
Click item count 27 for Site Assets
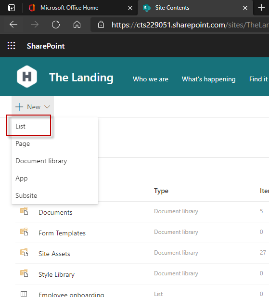(263, 253)
